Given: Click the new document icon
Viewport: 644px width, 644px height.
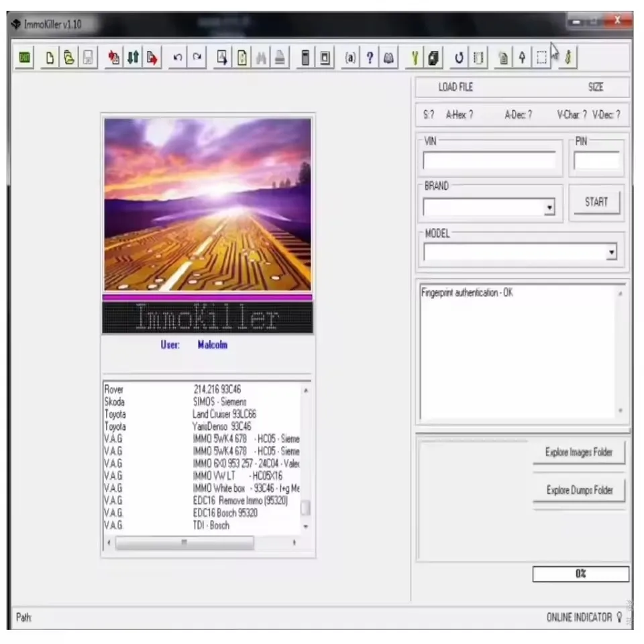Looking at the screenshot, I should (49, 58).
